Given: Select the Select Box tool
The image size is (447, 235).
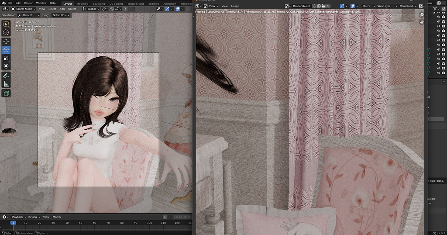Looking at the screenshot, I should pos(6,24).
